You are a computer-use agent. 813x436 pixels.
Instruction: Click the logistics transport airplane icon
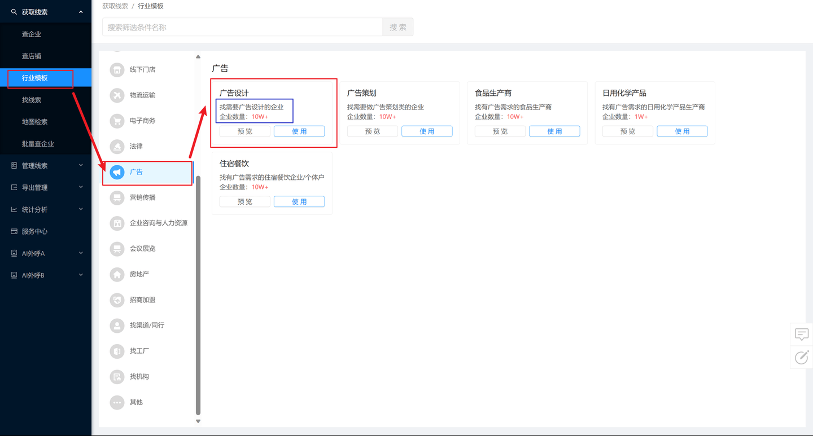pyautogui.click(x=117, y=95)
